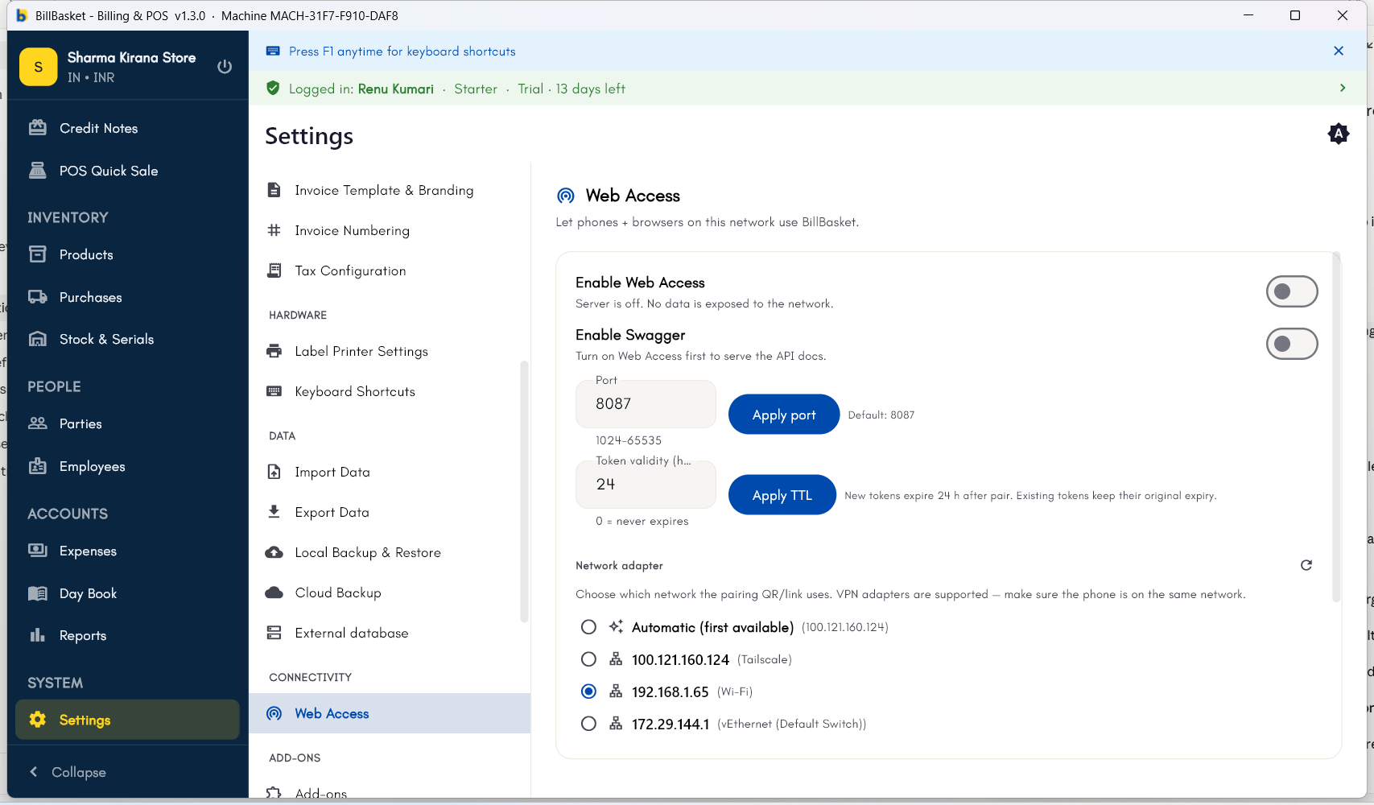1374x805 pixels.
Task: Dismiss the keyboard shortcuts hint banner
Action: pos(1339,51)
